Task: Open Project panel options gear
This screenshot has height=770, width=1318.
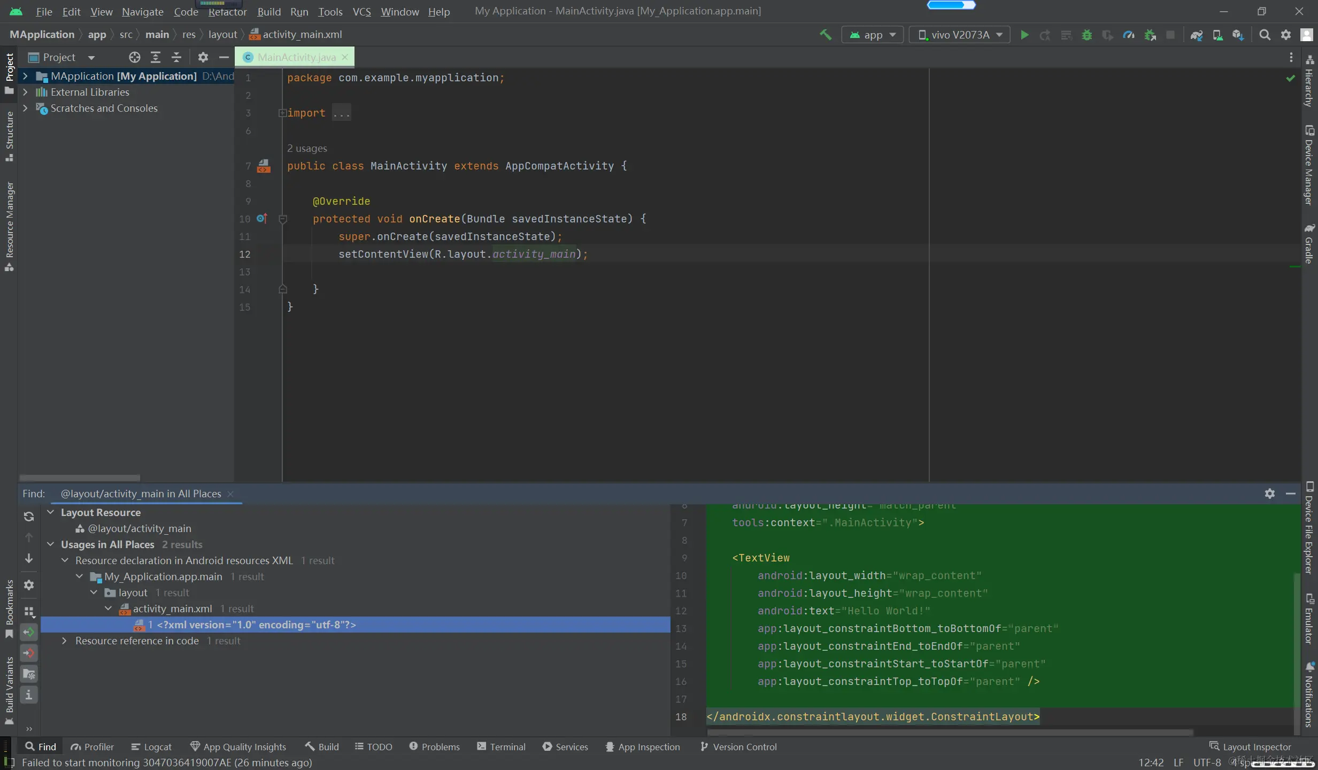Action: point(203,57)
